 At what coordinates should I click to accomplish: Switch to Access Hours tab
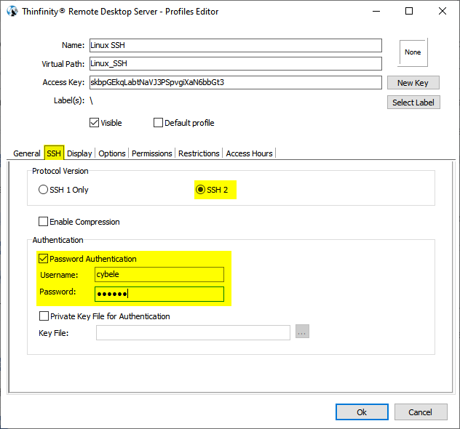249,153
